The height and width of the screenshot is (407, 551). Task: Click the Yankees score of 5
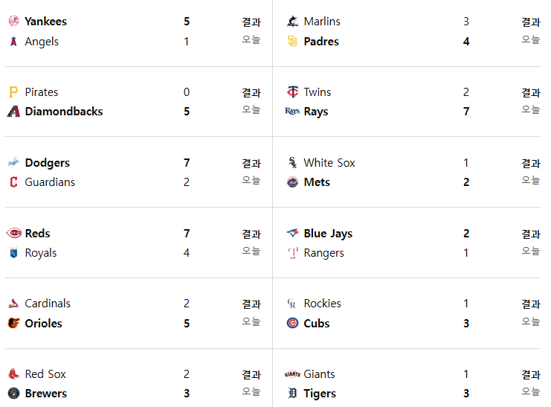[187, 21]
